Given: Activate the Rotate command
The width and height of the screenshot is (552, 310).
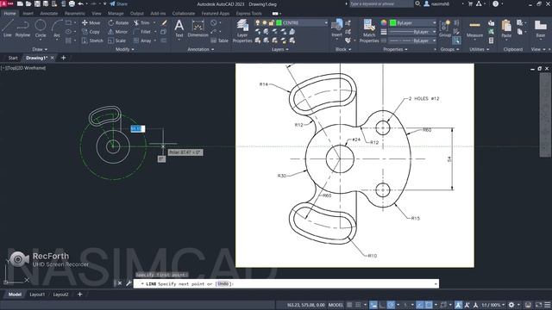Looking at the screenshot, I should point(118,23).
